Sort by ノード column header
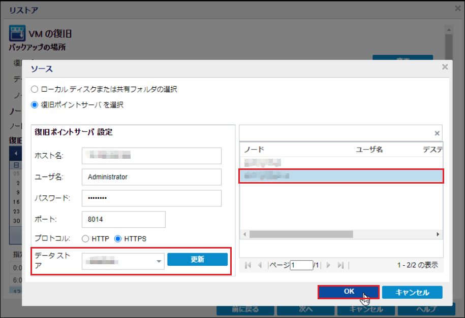Viewport: 465px width, 318px height. (254, 150)
